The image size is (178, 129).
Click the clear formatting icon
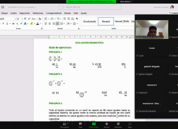click(40, 19)
